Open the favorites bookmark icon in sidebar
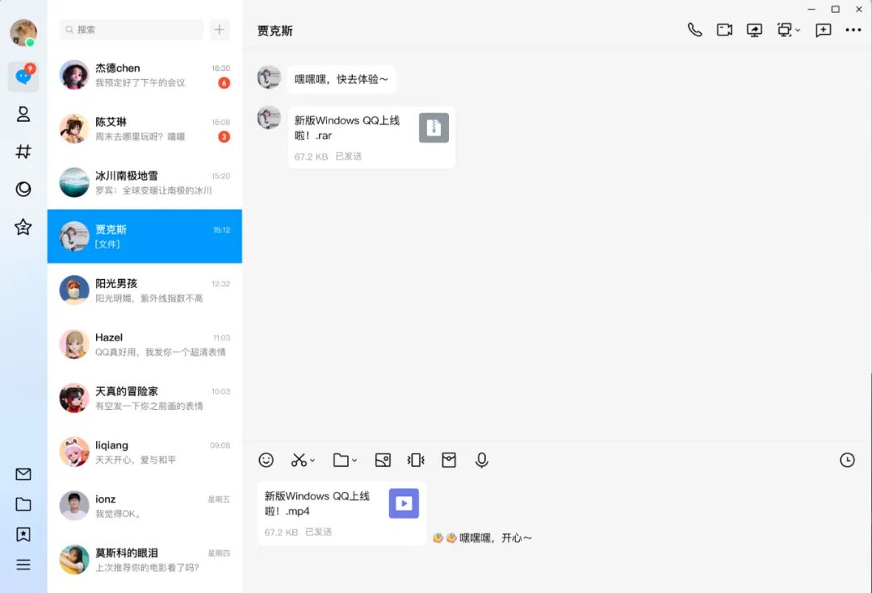The image size is (872, 593). click(23, 534)
